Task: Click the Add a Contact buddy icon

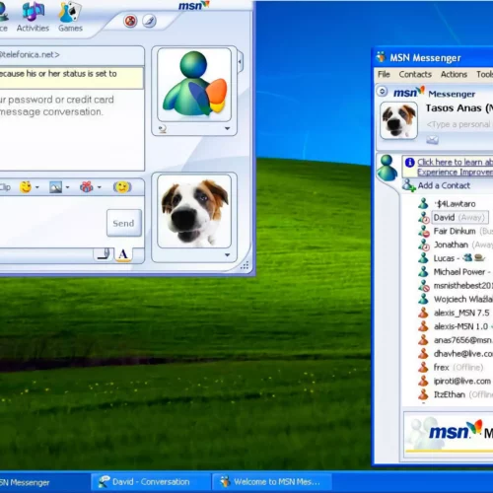Action: click(409, 185)
